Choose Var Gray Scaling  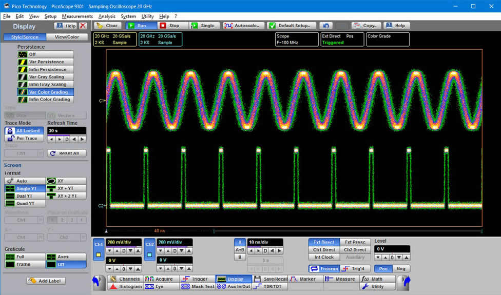[45, 76]
